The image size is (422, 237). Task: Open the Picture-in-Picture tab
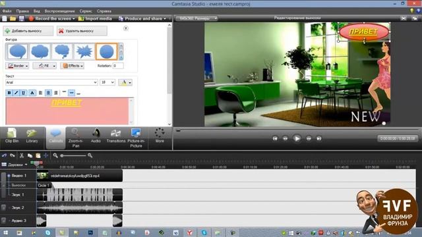pos(136,138)
